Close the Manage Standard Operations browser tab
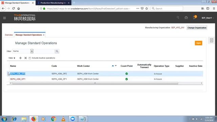Screen dimensions: 217x122 coord(33,3)
